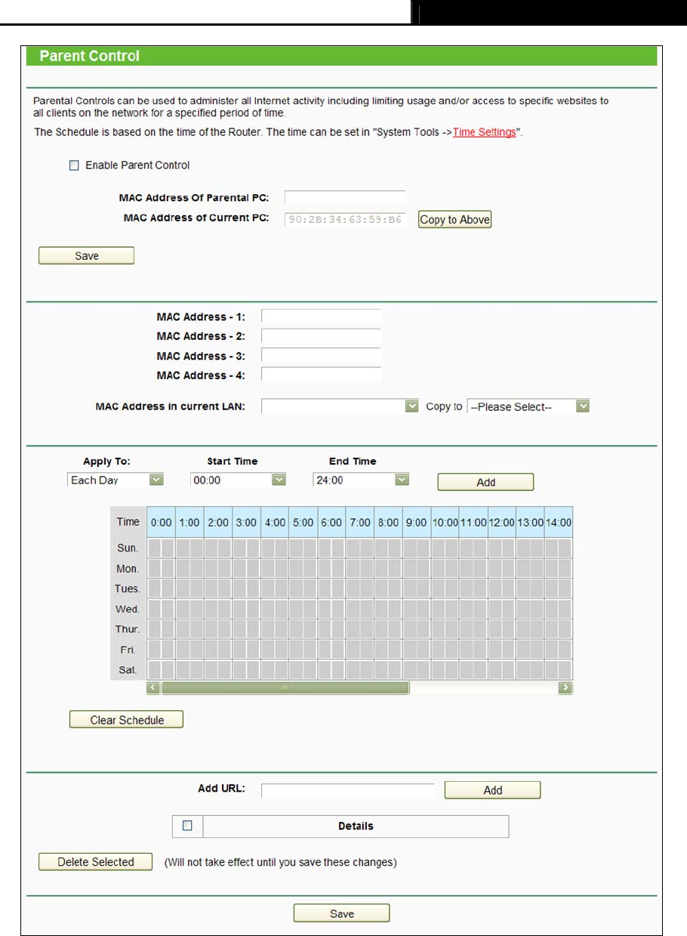
Task: Tick the URL Details header checkbox
Action: [x=187, y=826]
